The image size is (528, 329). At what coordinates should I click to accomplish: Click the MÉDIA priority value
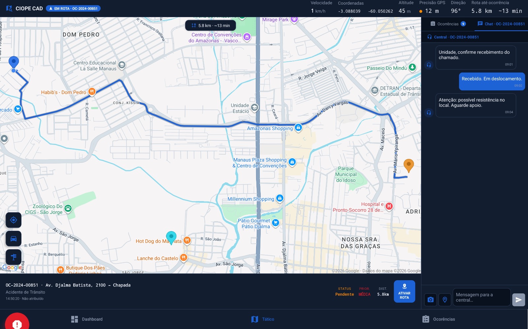365,294
